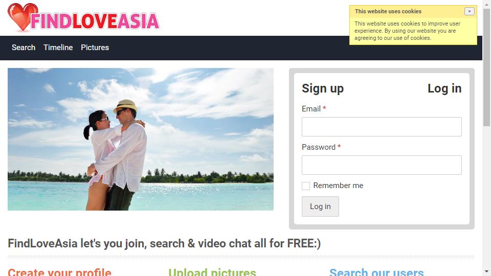Go to the Pictures page
The width and height of the screenshot is (491, 276).
coord(95,48)
